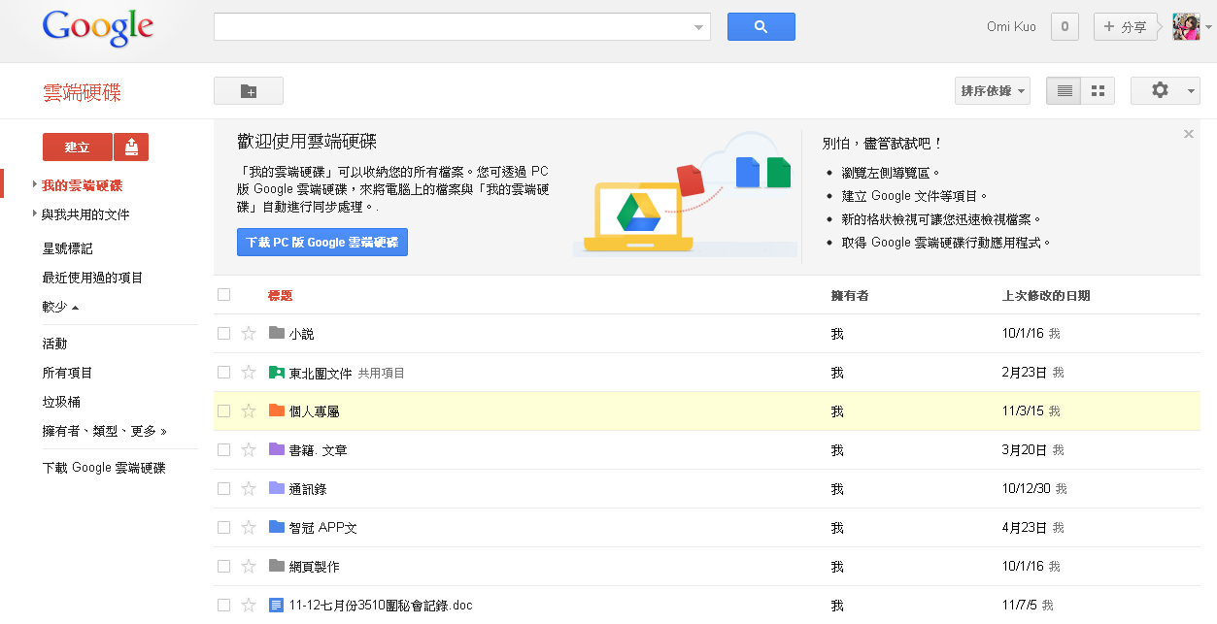Select 最近使用過的項目 in sidebar
This screenshot has height=624, width=1217.
tap(92, 278)
